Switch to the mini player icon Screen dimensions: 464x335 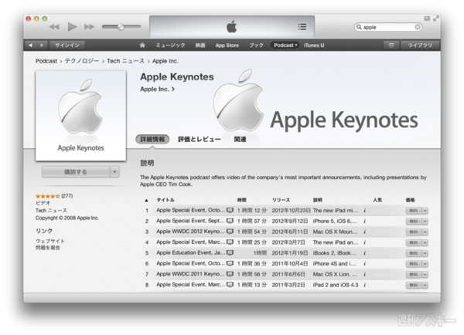(x=427, y=19)
